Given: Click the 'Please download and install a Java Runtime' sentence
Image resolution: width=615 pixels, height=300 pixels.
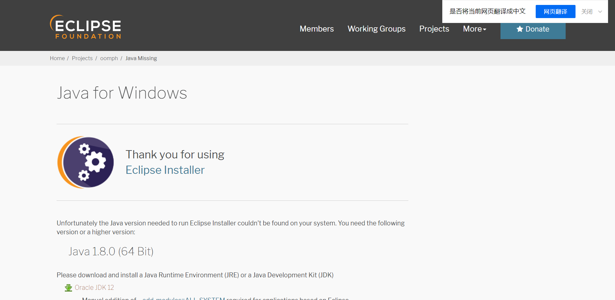Looking at the screenshot, I should pyautogui.click(x=195, y=275).
